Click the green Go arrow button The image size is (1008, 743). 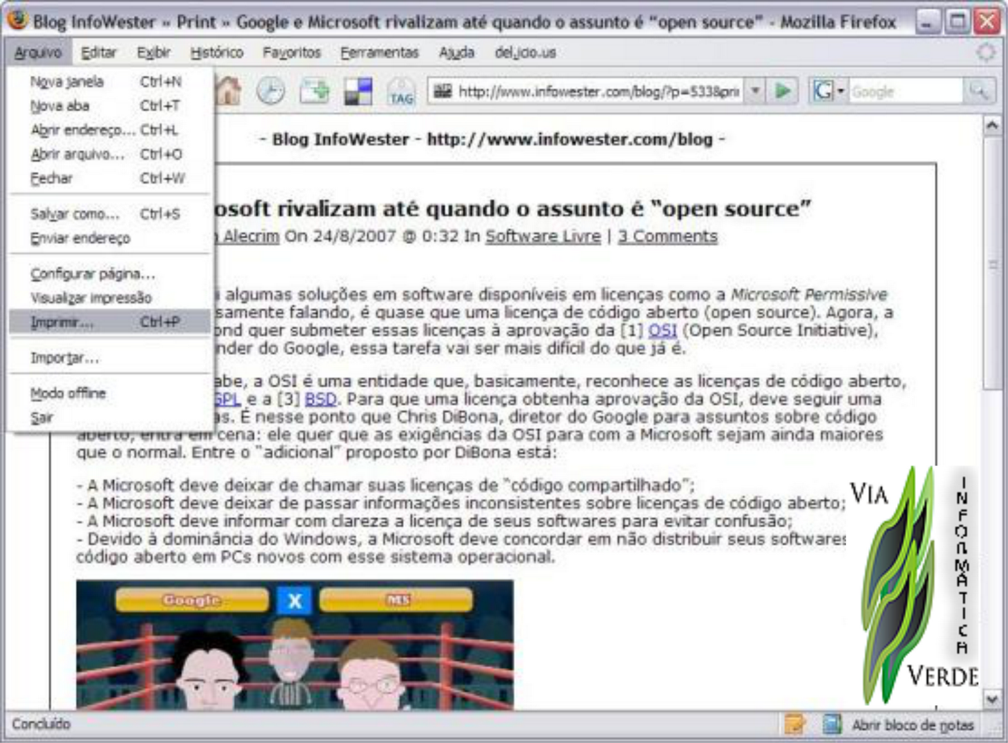(783, 91)
